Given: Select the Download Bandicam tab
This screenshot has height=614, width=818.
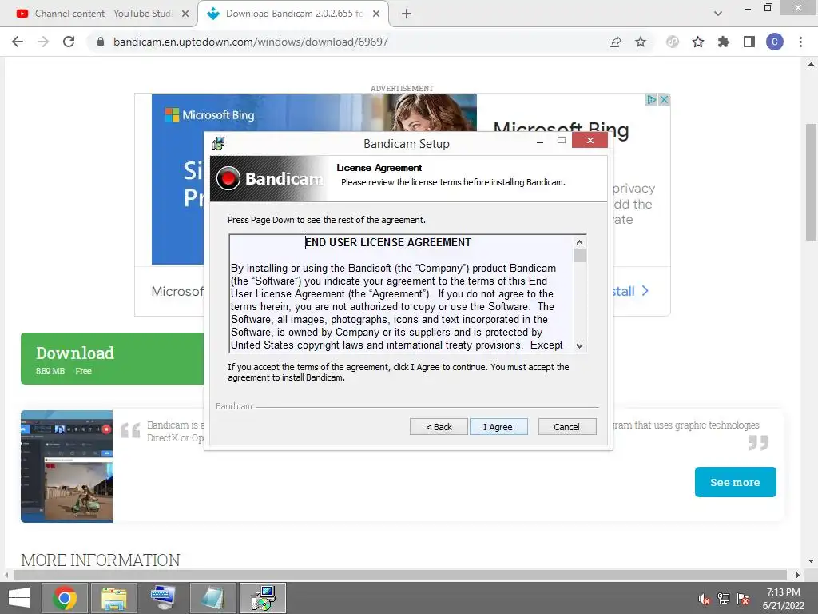Looking at the screenshot, I should point(294,14).
